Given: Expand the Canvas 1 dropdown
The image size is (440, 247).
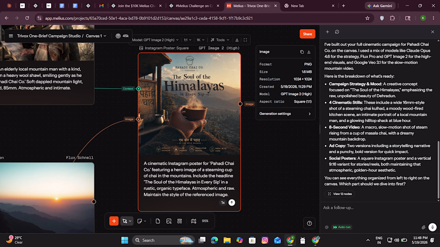Looking at the screenshot, I should click(x=96, y=36).
